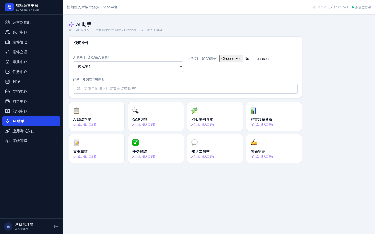This screenshot has width=375, height=234.
Task: Click the 应用测试入口 rocket icon
Action: 8,131
